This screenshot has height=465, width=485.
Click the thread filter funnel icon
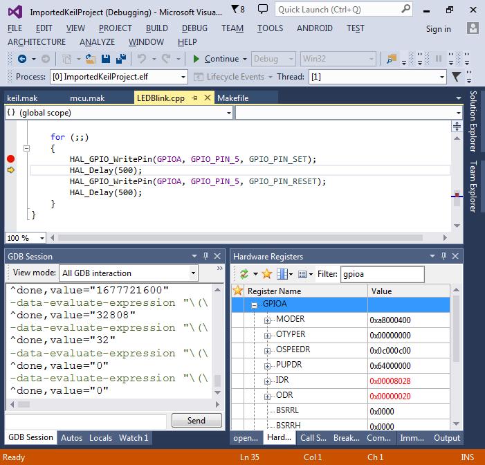pyautogui.click(x=457, y=77)
